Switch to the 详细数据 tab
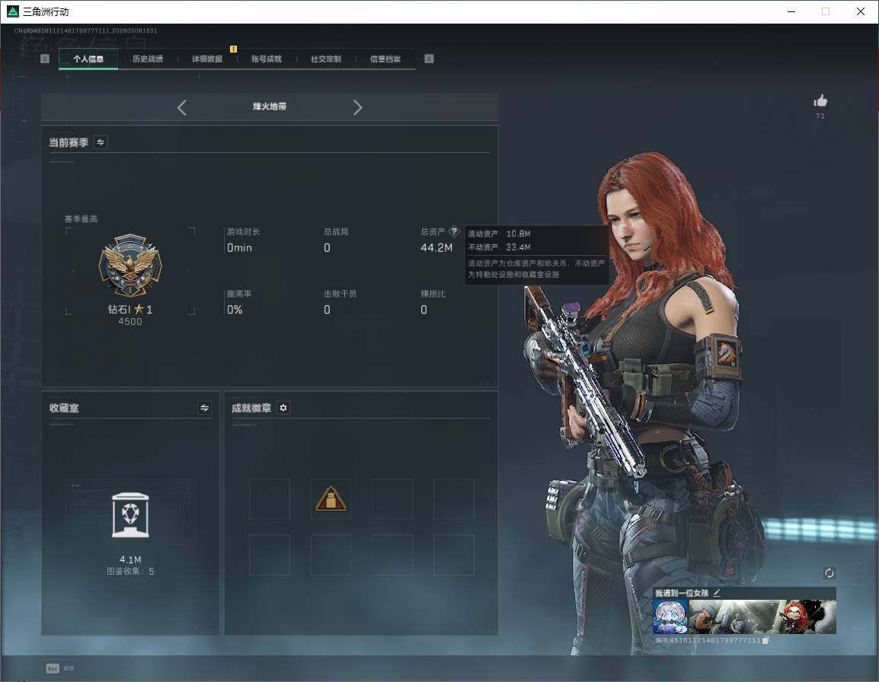 tap(207, 59)
